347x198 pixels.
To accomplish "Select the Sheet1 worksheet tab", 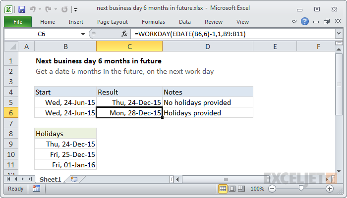I will (50, 179).
